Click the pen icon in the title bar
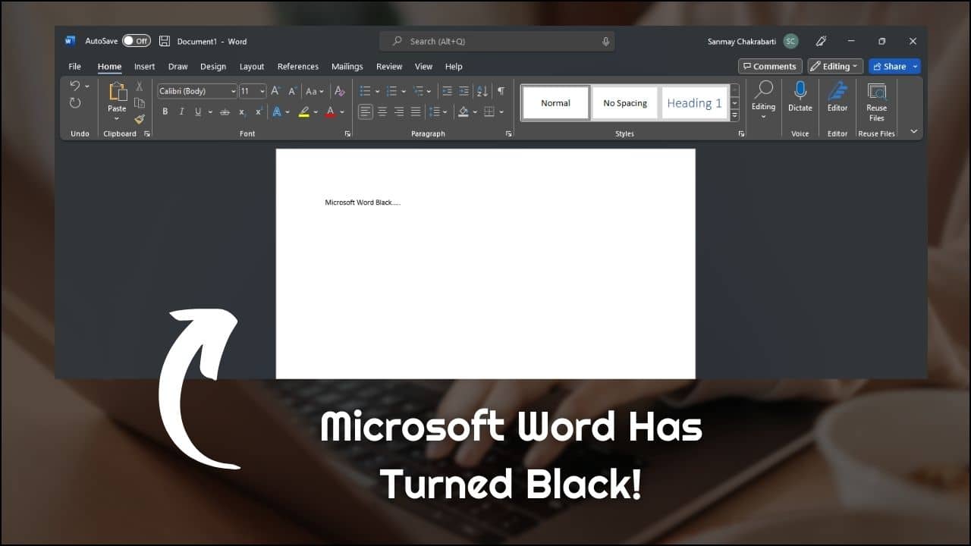Image resolution: width=971 pixels, height=546 pixels. (x=821, y=41)
